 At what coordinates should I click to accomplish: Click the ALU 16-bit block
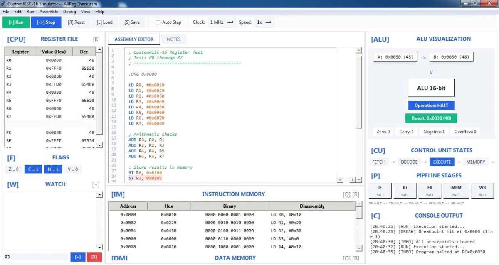click(x=431, y=88)
